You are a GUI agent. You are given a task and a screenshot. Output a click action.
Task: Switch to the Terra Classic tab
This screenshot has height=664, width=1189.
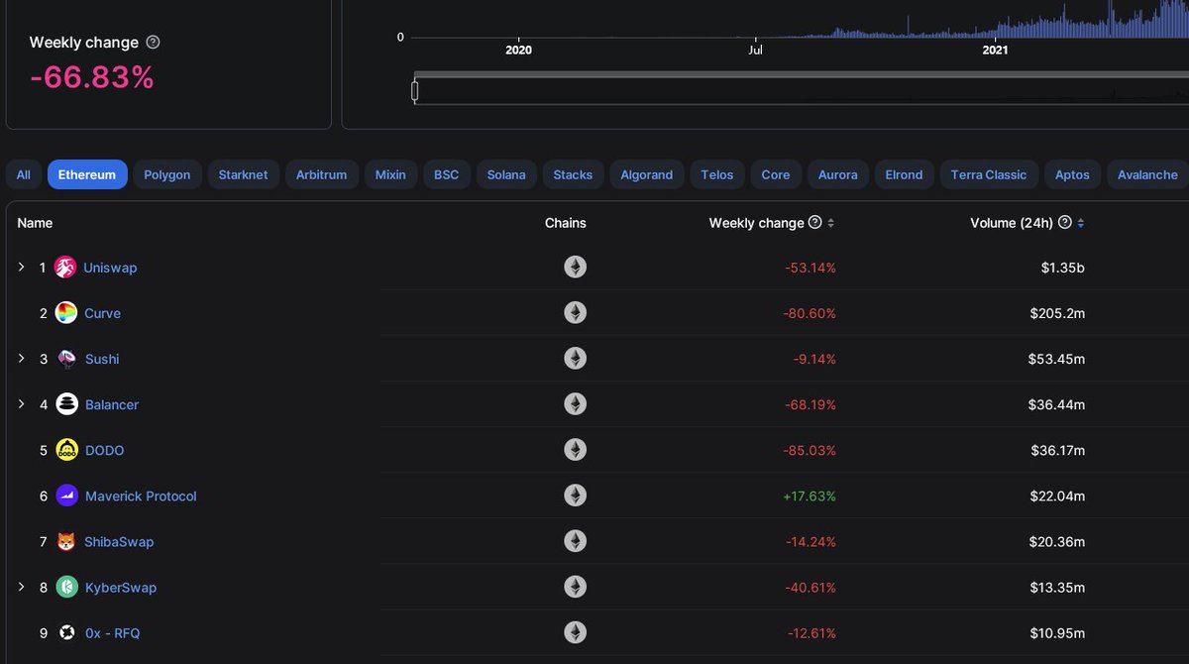[x=989, y=174]
